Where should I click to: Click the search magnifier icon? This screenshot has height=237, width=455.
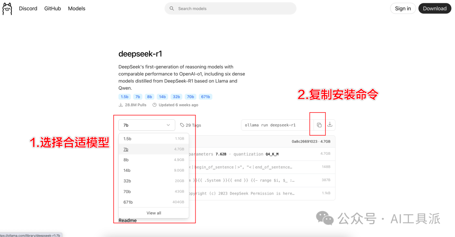pos(172,9)
